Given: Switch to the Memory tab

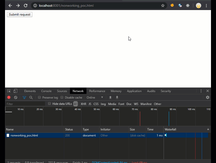Looking at the screenshot, I should tap(116, 91).
